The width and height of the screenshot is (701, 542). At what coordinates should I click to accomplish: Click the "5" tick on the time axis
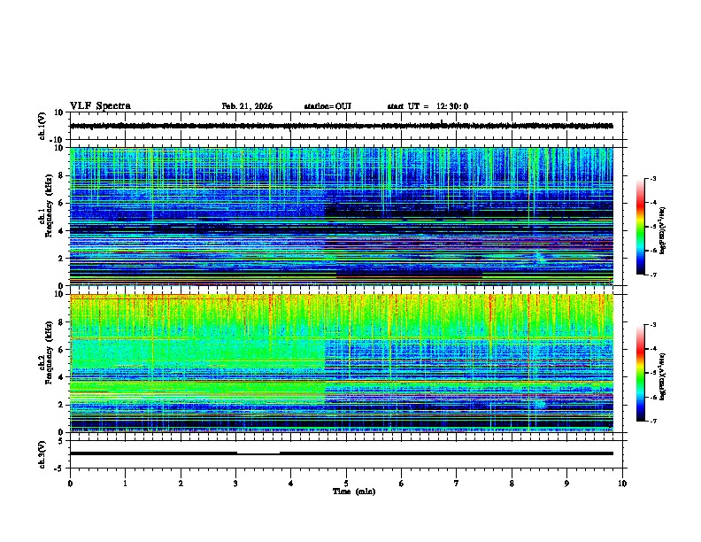click(346, 484)
